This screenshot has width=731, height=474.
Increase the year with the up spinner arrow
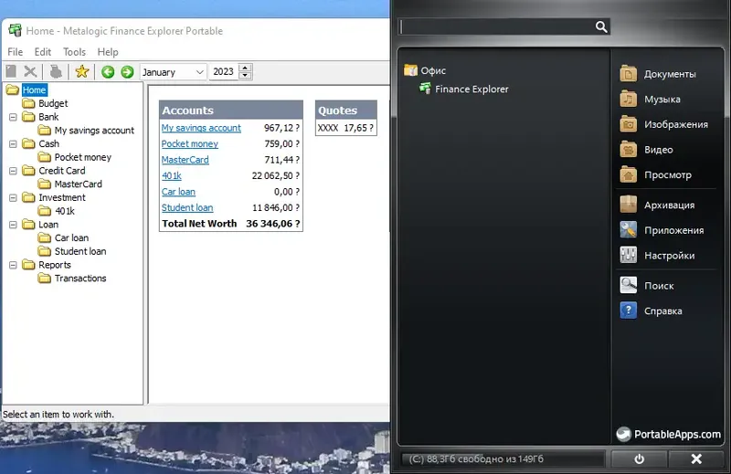[245, 68]
